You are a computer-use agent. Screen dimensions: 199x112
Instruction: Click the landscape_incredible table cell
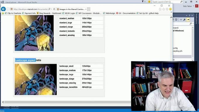pos(70,87)
